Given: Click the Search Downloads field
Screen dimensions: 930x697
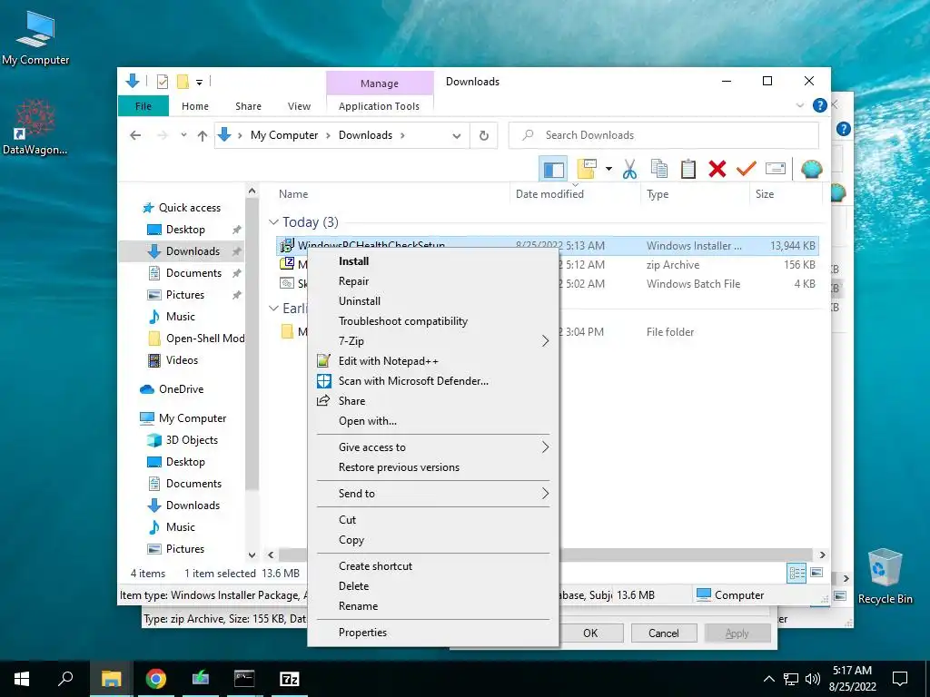Looking at the screenshot, I should pos(664,135).
